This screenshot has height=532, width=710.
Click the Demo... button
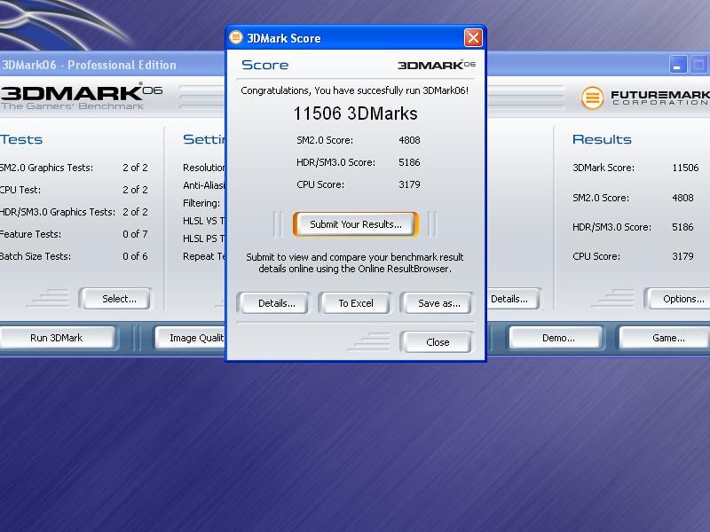pos(558,338)
